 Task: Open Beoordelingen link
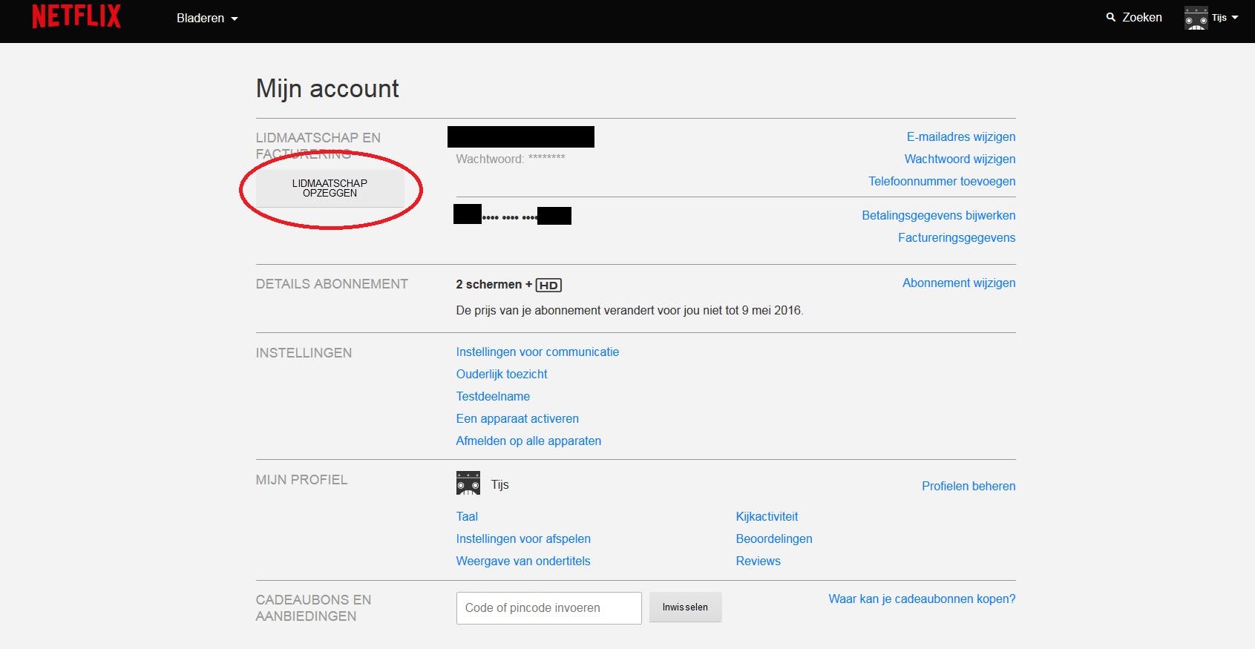tap(774, 538)
